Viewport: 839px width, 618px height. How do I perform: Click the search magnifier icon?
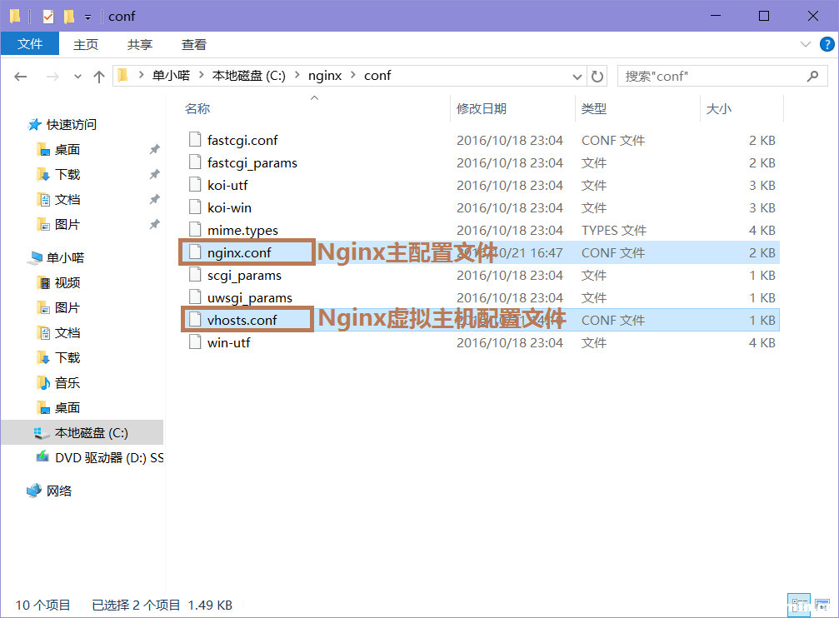813,76
